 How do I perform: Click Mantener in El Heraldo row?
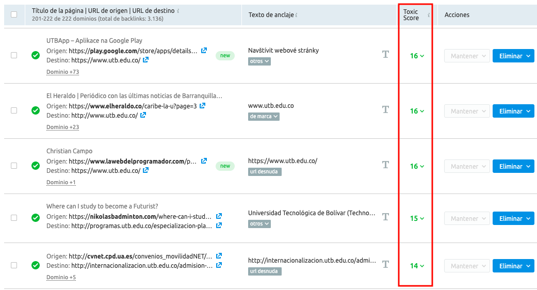click(x=467, y=111)
